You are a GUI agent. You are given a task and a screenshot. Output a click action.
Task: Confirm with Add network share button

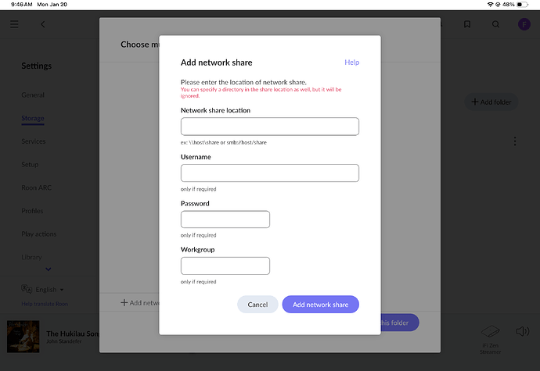[x=321, y=305]
